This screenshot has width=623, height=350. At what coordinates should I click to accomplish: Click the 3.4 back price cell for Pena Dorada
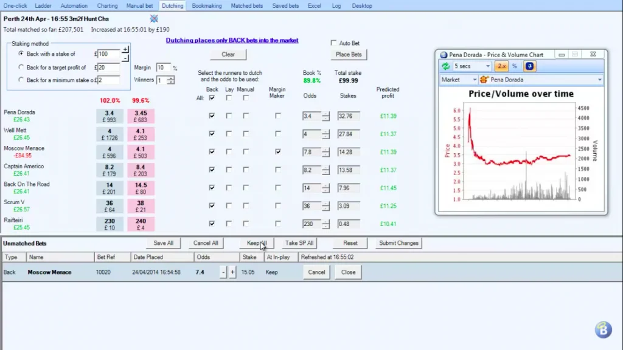pos(110,116)
